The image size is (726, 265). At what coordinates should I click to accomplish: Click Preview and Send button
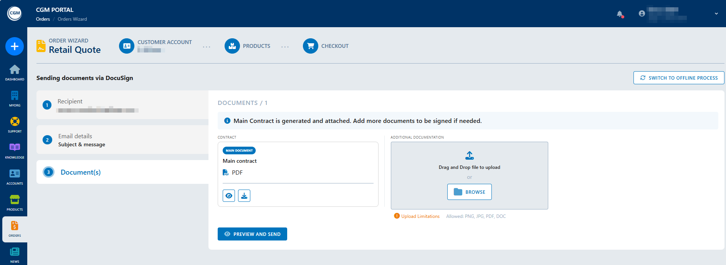tap(252, 234)
